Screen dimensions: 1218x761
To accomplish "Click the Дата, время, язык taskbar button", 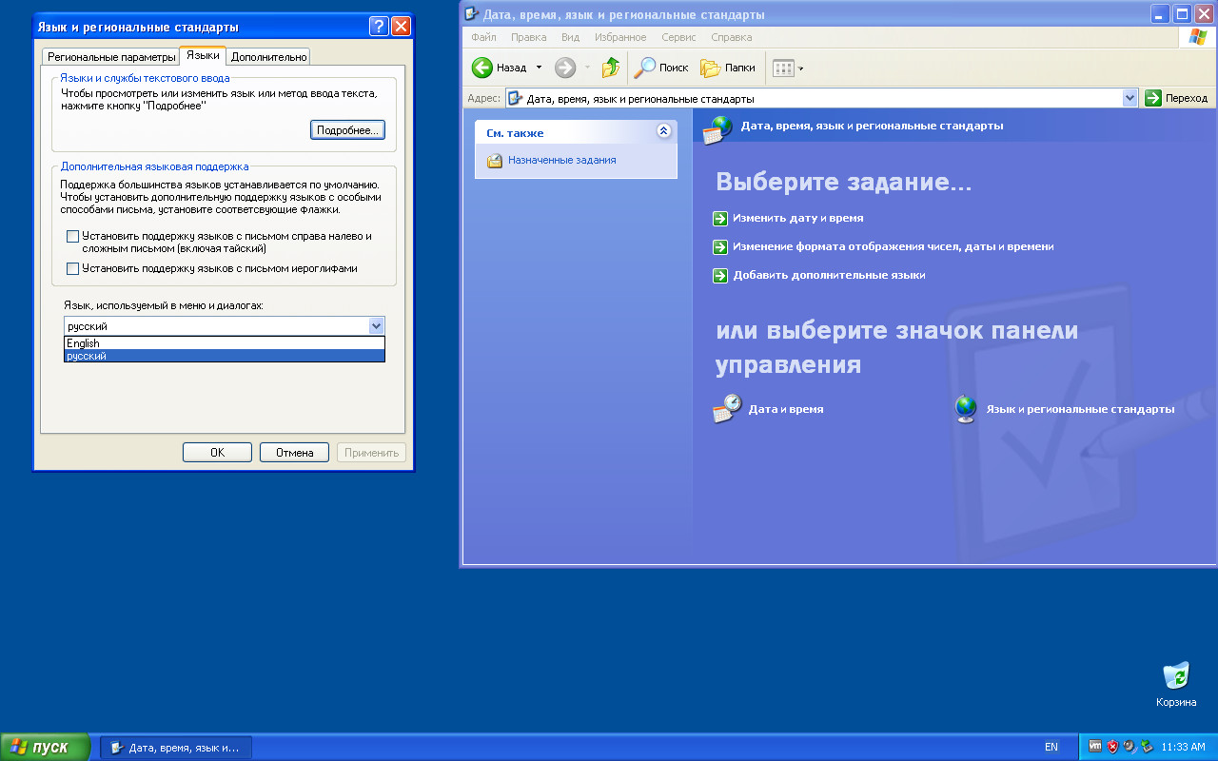I will (176, 748).
